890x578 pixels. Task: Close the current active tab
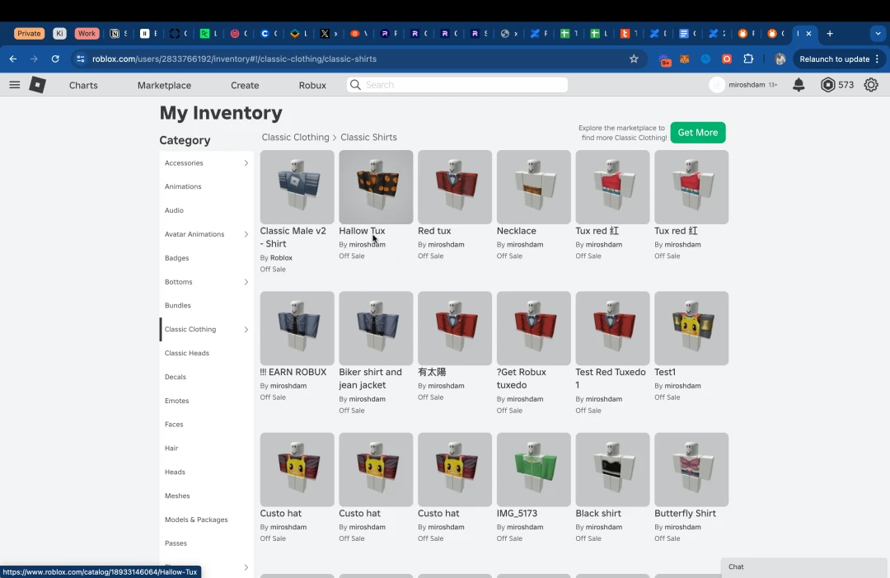809,34
